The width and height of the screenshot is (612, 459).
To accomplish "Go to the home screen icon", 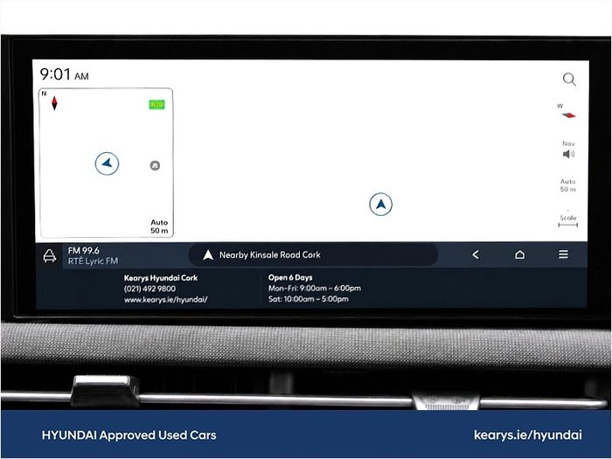I will (519, 254).
